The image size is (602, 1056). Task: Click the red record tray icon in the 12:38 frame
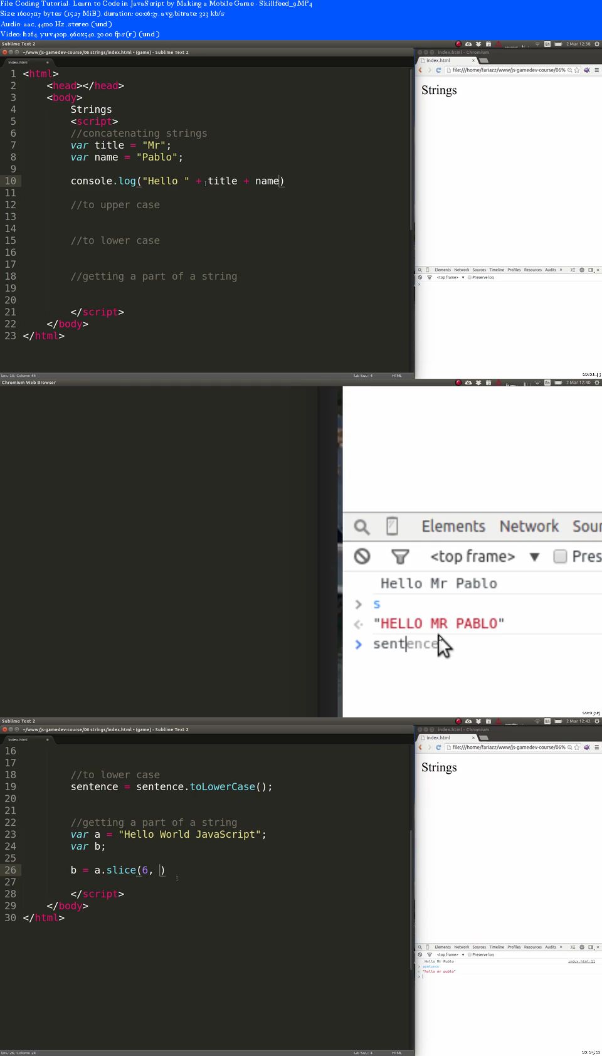(x=458, y=44)
